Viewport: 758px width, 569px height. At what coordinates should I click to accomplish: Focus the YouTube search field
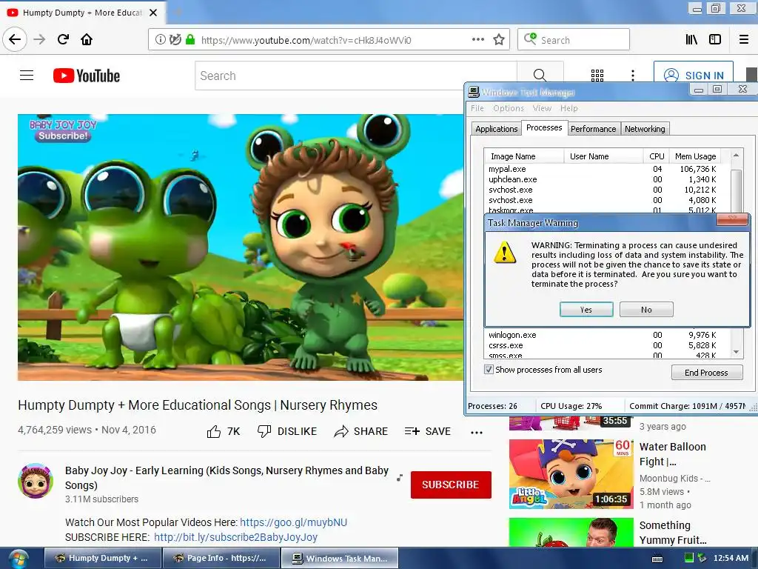point(356,76)
